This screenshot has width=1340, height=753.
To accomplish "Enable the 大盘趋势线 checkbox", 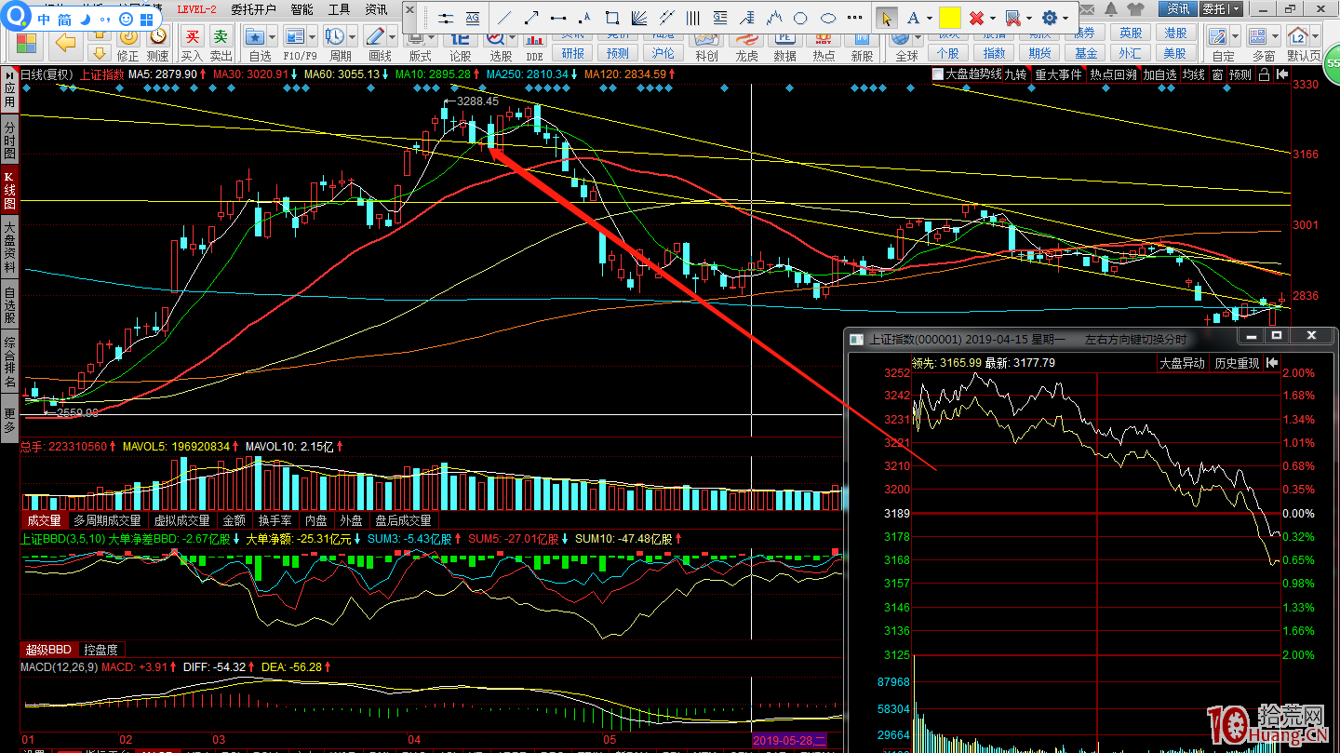I will coord(938,74).
